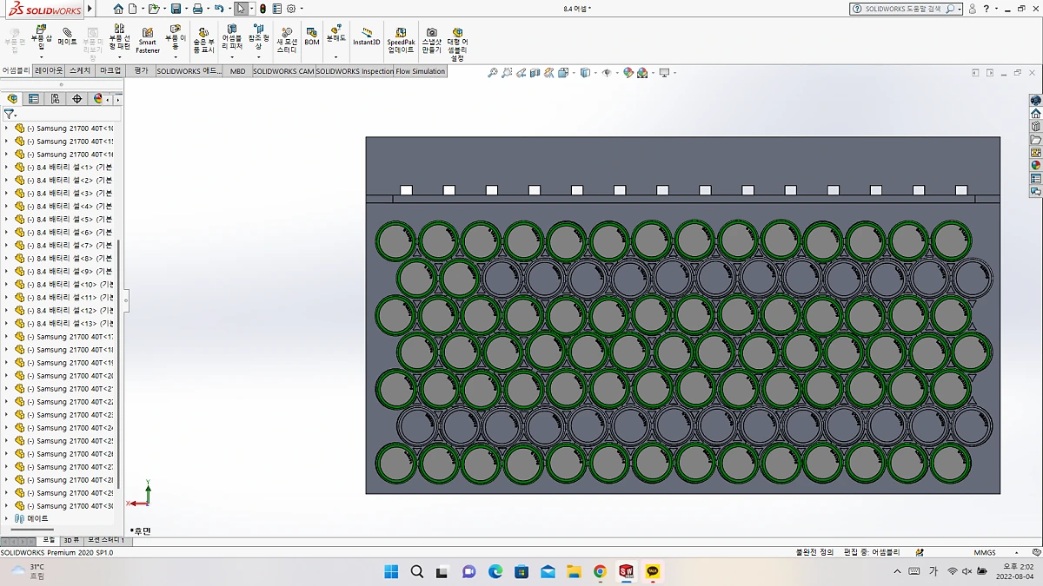Open DimXpertManager crosshair tab
The image size is (1043, 586).
coord(77,99)
